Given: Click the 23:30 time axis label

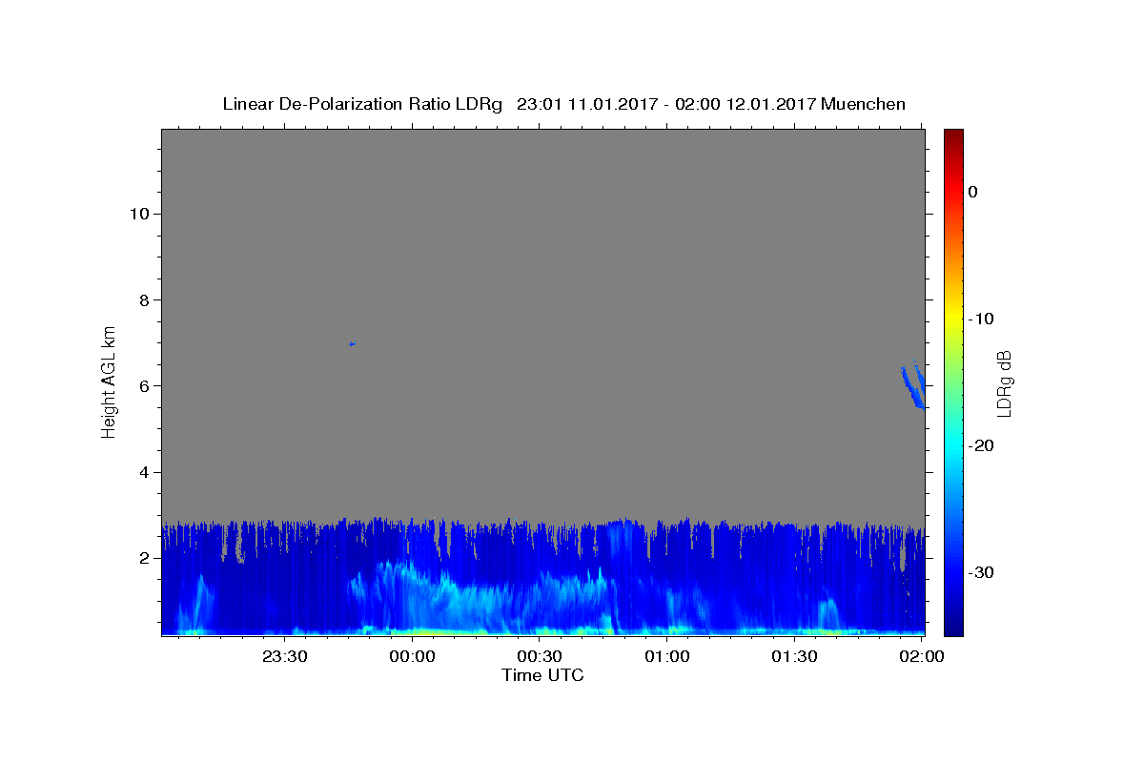Looking at the screenshot, I should [x=285, y=656].
